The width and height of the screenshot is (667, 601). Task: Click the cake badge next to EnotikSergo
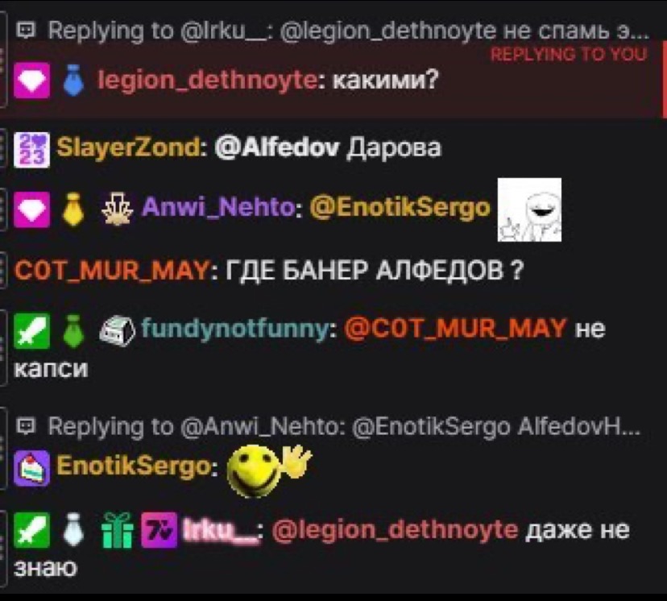tap(32, 467)
